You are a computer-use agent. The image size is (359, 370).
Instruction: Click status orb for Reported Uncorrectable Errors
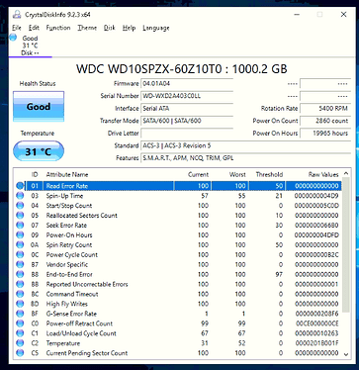(20, 284)
